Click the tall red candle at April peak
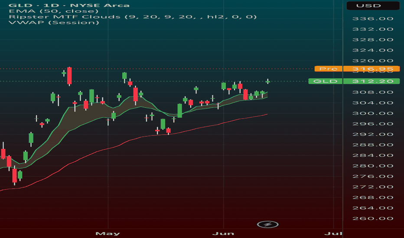Viewport: 404px width, 238px height. pyautogui.click(x=69, y=76)
